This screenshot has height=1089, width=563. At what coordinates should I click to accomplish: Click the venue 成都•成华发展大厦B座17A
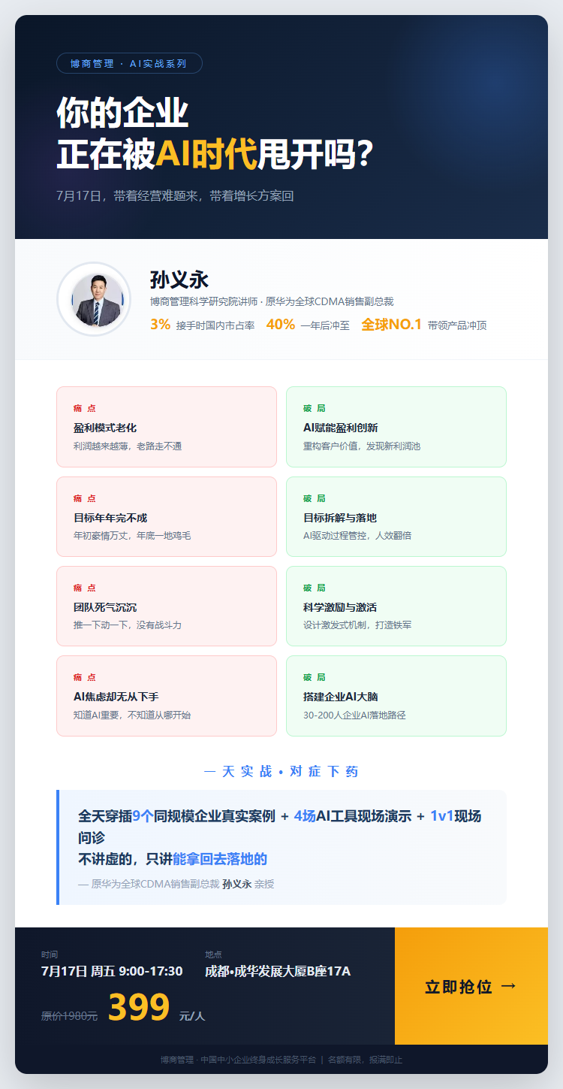pyautogui.click(x=278, y=971)
